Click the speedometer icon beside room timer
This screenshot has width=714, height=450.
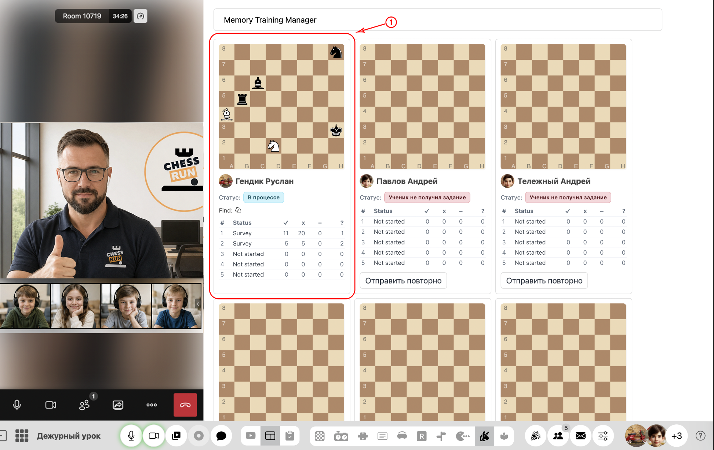click(141, 16)
